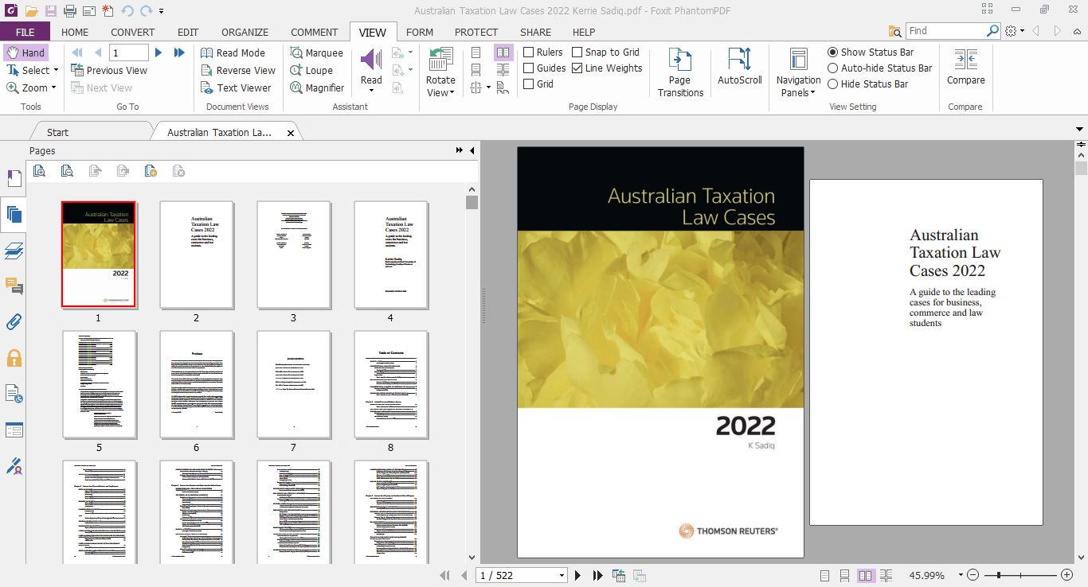Click Reverse View
This screenshot has height=587, width=1088.
click(x=237, y=70)
